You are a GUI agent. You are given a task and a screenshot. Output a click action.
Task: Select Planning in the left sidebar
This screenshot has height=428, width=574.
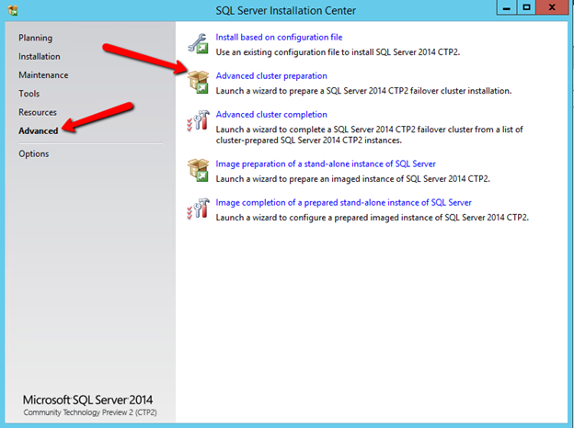[x=35, y=39]
